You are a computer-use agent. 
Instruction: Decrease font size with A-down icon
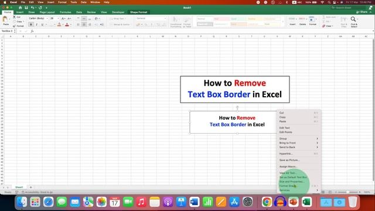point(69,18)
